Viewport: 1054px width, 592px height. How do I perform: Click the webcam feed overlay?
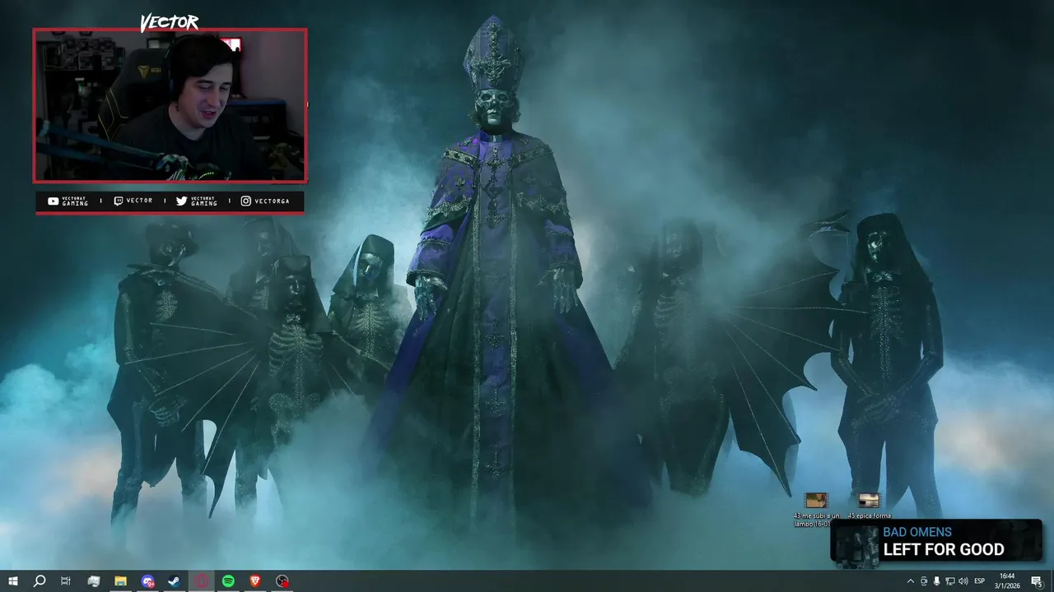[x=170, y=105]
